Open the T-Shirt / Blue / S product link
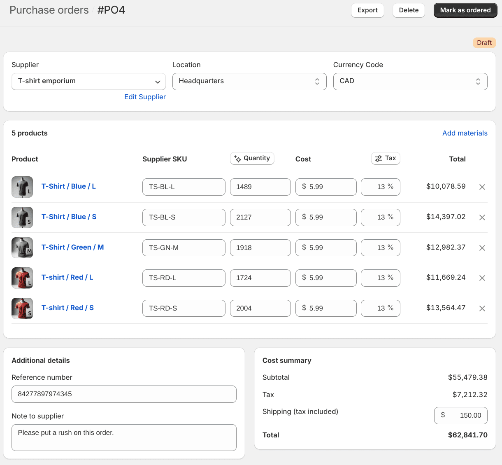This screenshot has height=465, width=502. click(x=69, y=217)
